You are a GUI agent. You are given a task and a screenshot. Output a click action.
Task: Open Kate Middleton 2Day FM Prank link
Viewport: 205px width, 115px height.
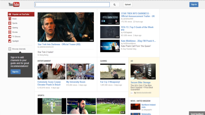138,41
